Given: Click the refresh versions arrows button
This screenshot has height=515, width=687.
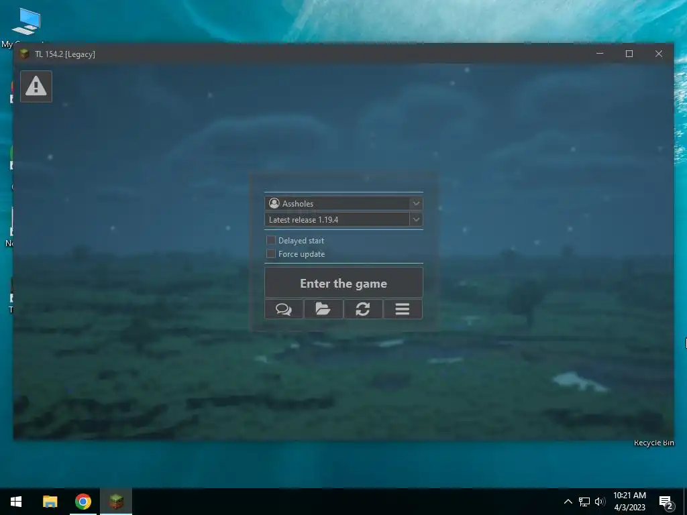Looking at the screenshot, I should [x=363, y=309].
